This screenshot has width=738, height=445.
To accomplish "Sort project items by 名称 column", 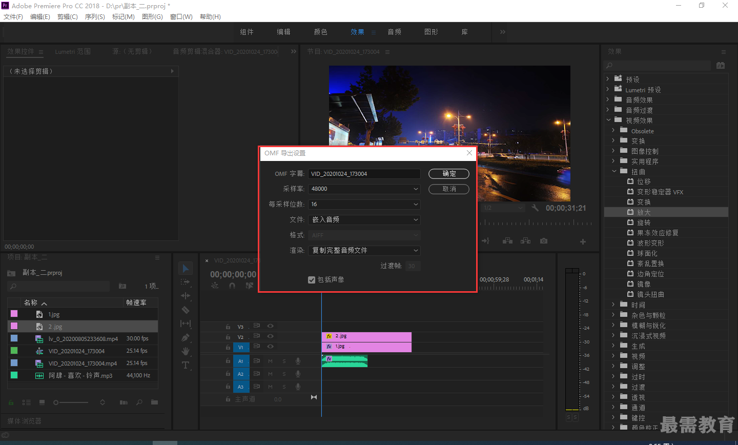I will pos(31,302).
